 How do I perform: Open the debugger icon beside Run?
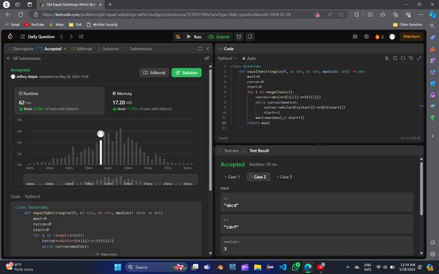click(178, 37)
